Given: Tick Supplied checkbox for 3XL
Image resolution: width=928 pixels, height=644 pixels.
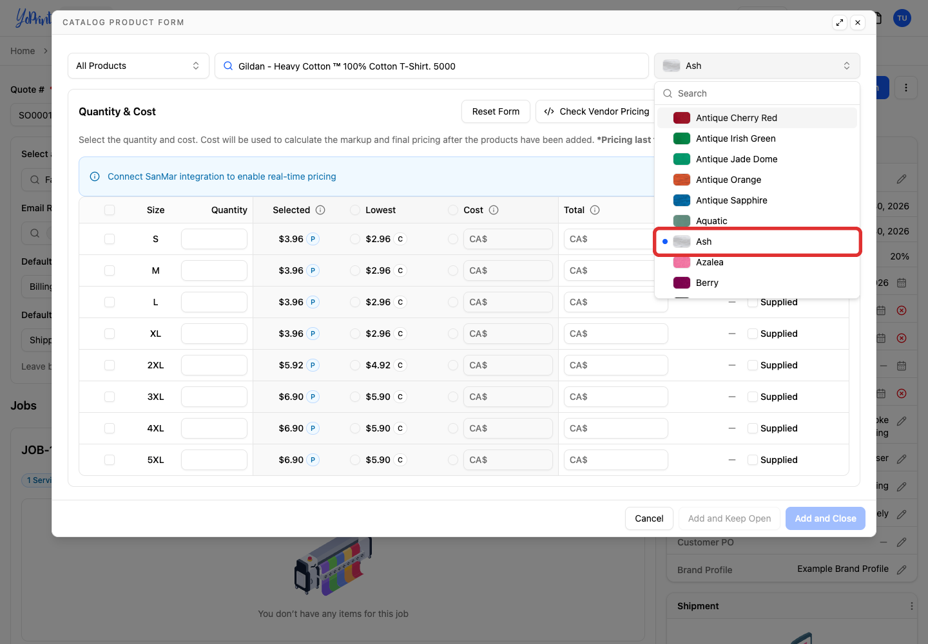Looking at the screenshot, I should 753,397.
